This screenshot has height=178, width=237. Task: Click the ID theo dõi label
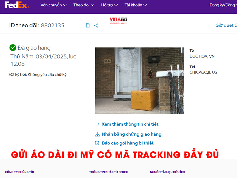(x=24, y=26)
